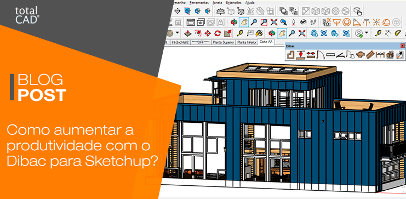Select the Dibac Dimension tool
406x199 pixels.
click(380, 55)
